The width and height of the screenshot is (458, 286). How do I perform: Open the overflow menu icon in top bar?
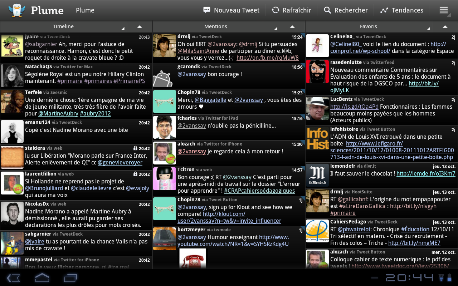[x=444, y=10]
